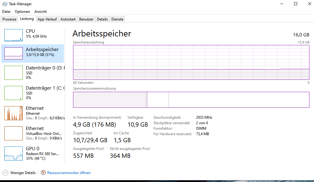Switch to the Dienste tab

117,19
